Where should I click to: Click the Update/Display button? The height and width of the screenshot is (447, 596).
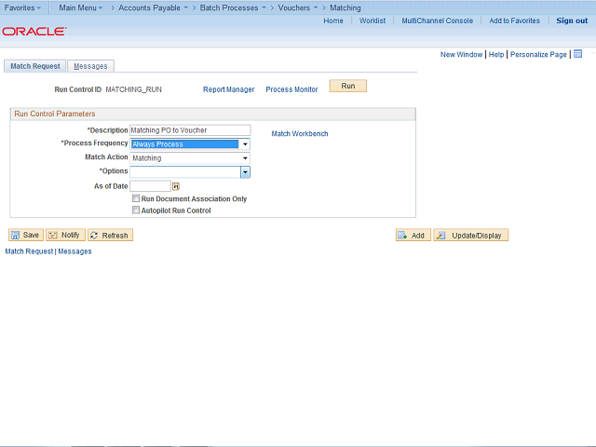471,236
